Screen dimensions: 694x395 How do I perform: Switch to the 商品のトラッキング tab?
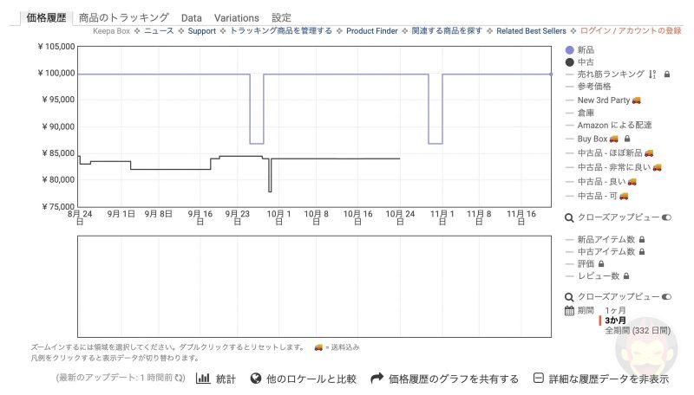(124, 17)
